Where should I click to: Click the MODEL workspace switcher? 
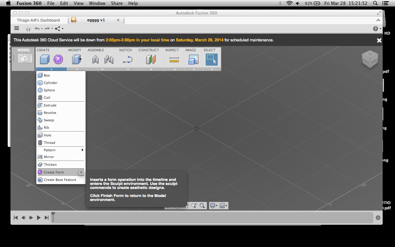[23, 59]
